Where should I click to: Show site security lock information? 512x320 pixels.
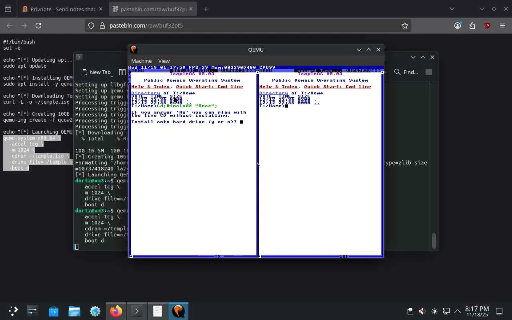click(x=102, y=26)
